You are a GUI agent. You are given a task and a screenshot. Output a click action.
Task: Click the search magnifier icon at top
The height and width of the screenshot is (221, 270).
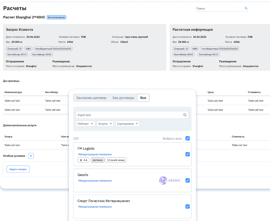[246, 8]
